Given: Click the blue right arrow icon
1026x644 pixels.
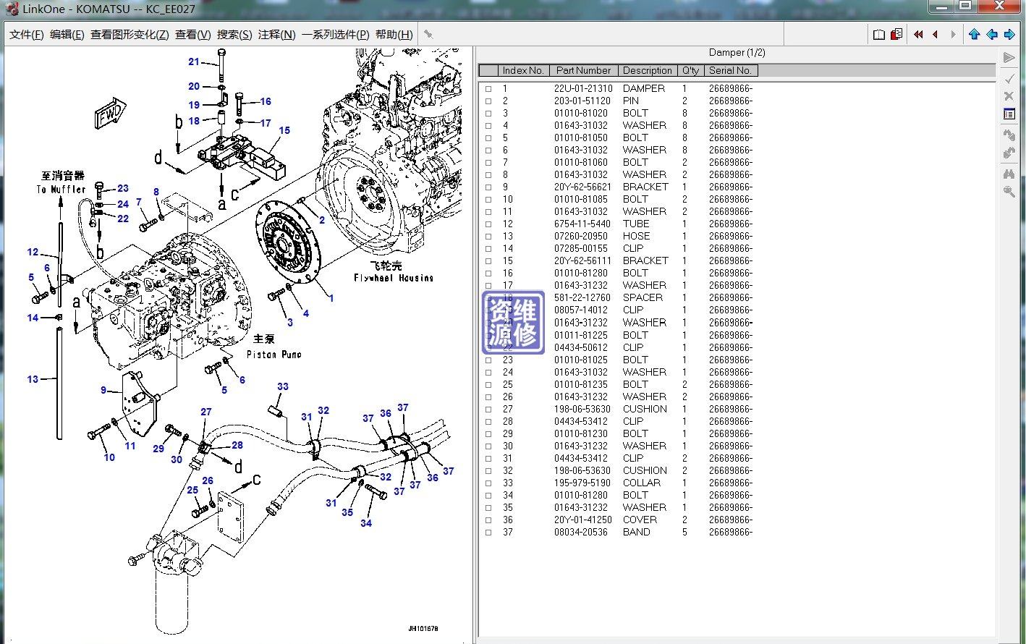Looking at the screenshot, I should pyautogui.click(x=1009, y=35).
